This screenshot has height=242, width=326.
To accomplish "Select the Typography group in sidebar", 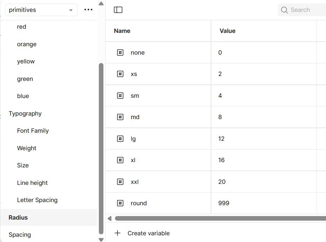I will click(x=25, y=113).
